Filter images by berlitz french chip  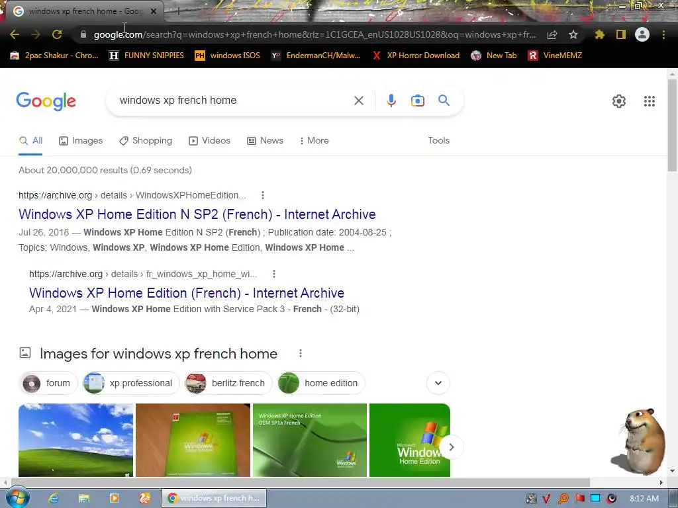pyautogui.click(x=228, y=383)
